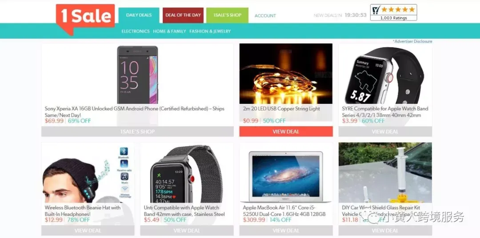View deal for Apple MacBook Air
This screenshot has height=238, width=480.
pyautogui.click(x=286, y=230)
